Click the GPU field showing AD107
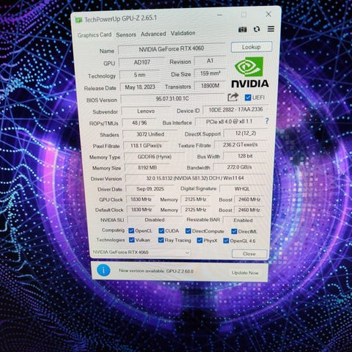Screen dimensions: 352x352 click(x=142, y=62)
